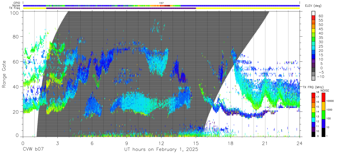Click the elevation colorbar label "30"

click(321, 42)
